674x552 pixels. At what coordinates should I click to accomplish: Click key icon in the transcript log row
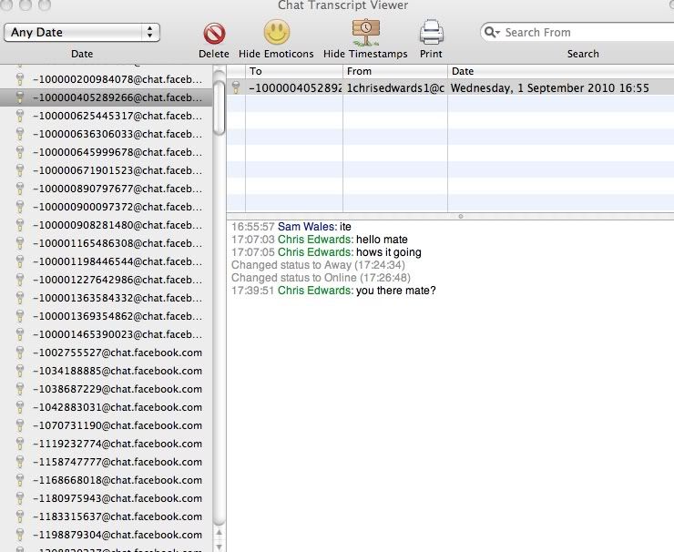click(x=236, y=88)
